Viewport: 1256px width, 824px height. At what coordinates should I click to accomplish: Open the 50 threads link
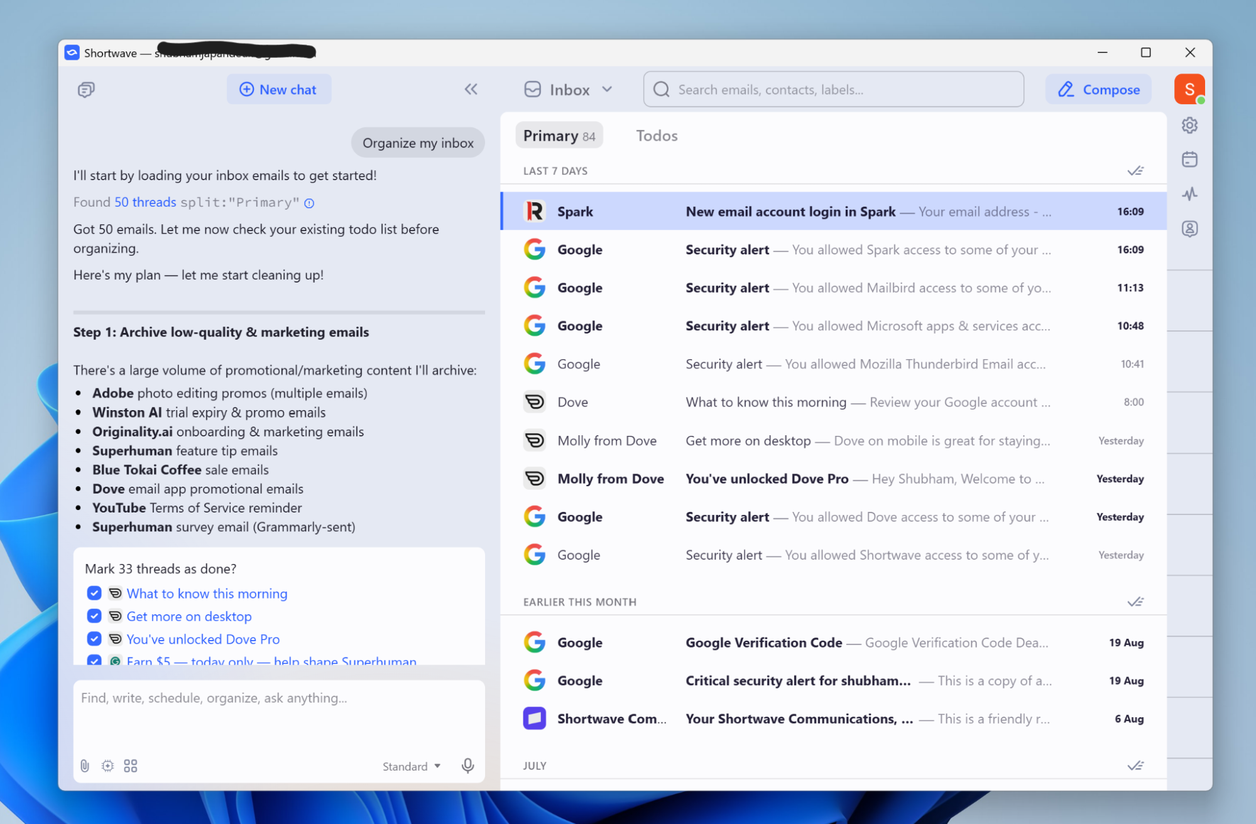coord(145,202)
